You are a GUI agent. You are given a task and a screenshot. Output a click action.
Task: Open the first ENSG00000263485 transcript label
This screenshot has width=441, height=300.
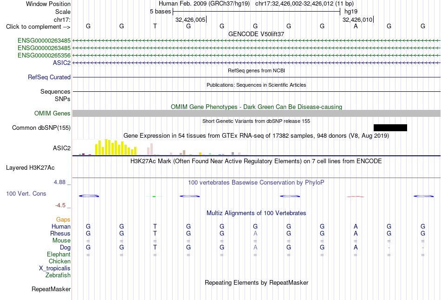[44, 40]
